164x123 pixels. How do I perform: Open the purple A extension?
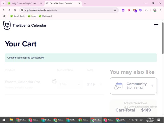point(123,10)
